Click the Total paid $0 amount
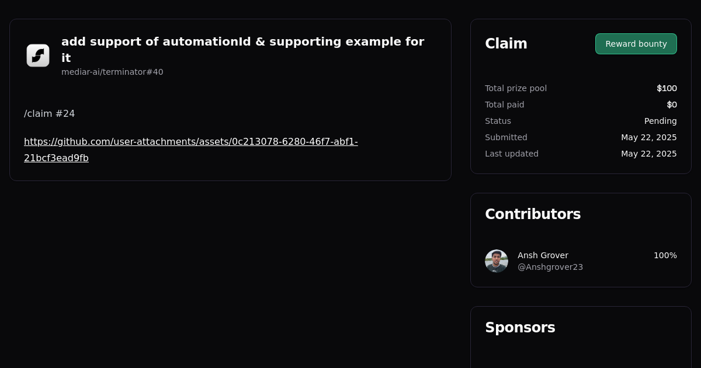This screenshot has width=701, height=368. (672, 105)
